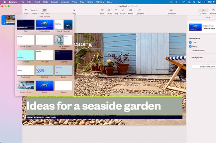216x143 pixels.
Task: Enable the Slide Number checkbox
Action: [x=190, y=50]
